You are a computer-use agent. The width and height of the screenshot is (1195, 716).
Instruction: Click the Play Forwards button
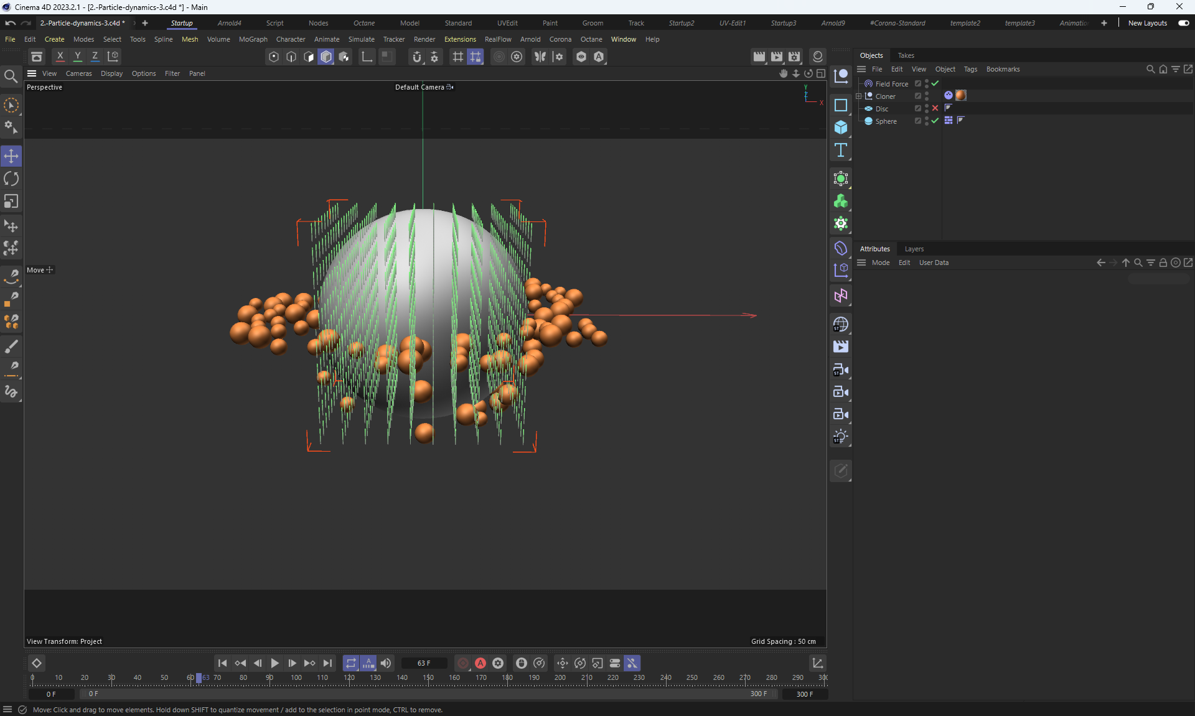pyautogui.click(x=274, y=663)
